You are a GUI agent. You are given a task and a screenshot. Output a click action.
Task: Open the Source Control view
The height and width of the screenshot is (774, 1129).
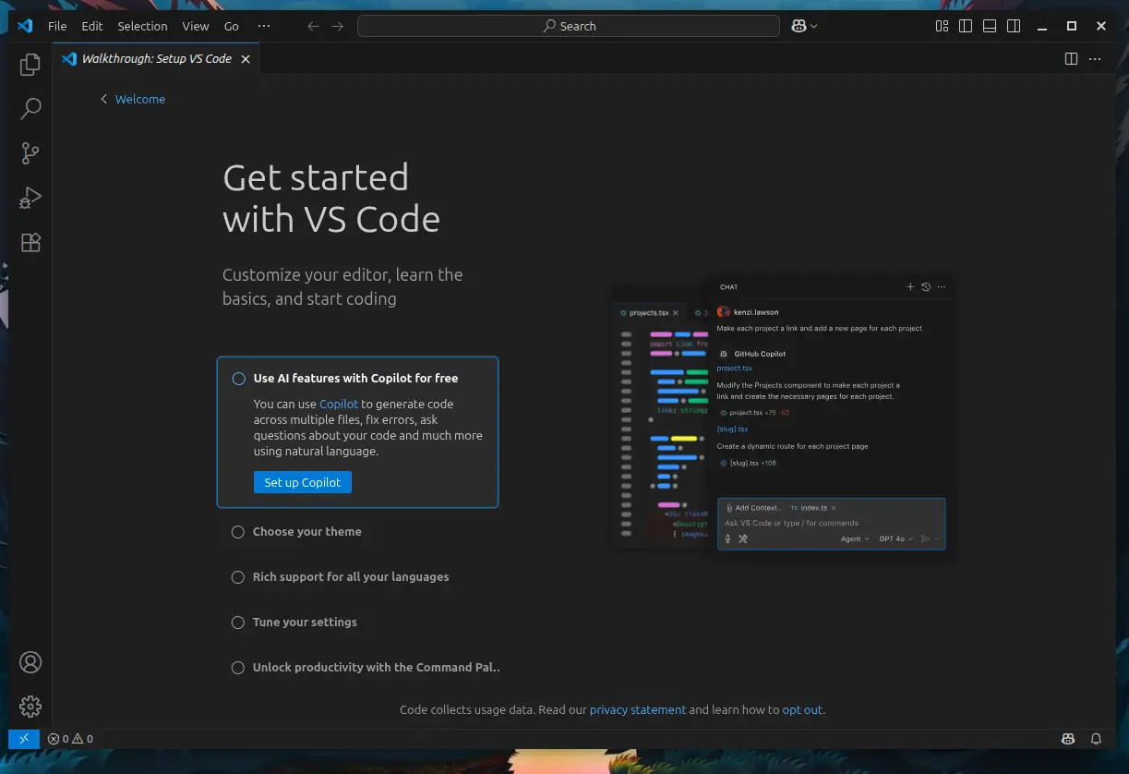point(30,153)
